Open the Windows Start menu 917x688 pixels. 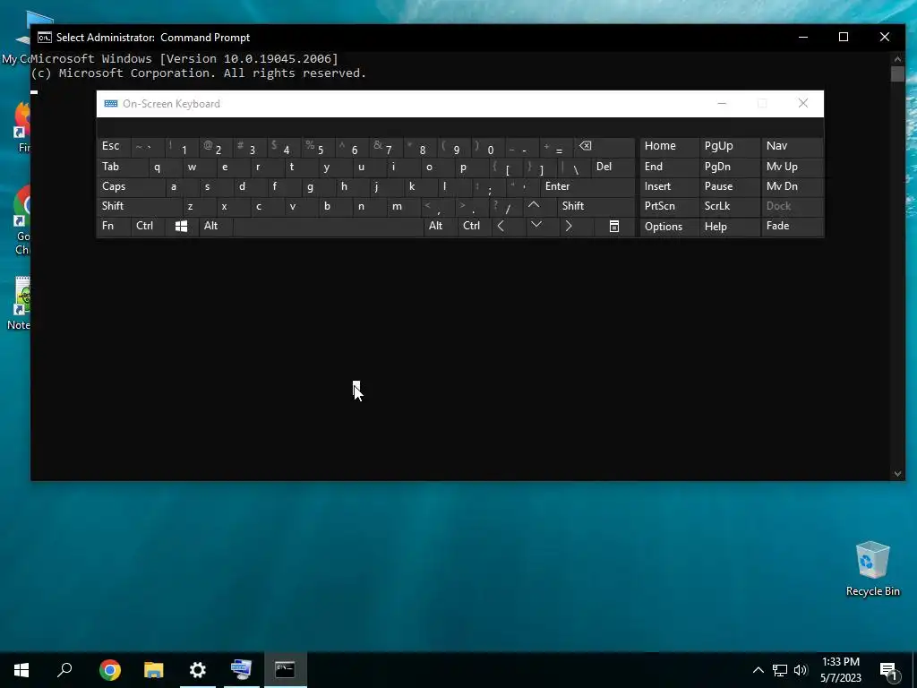pos(21,670)
